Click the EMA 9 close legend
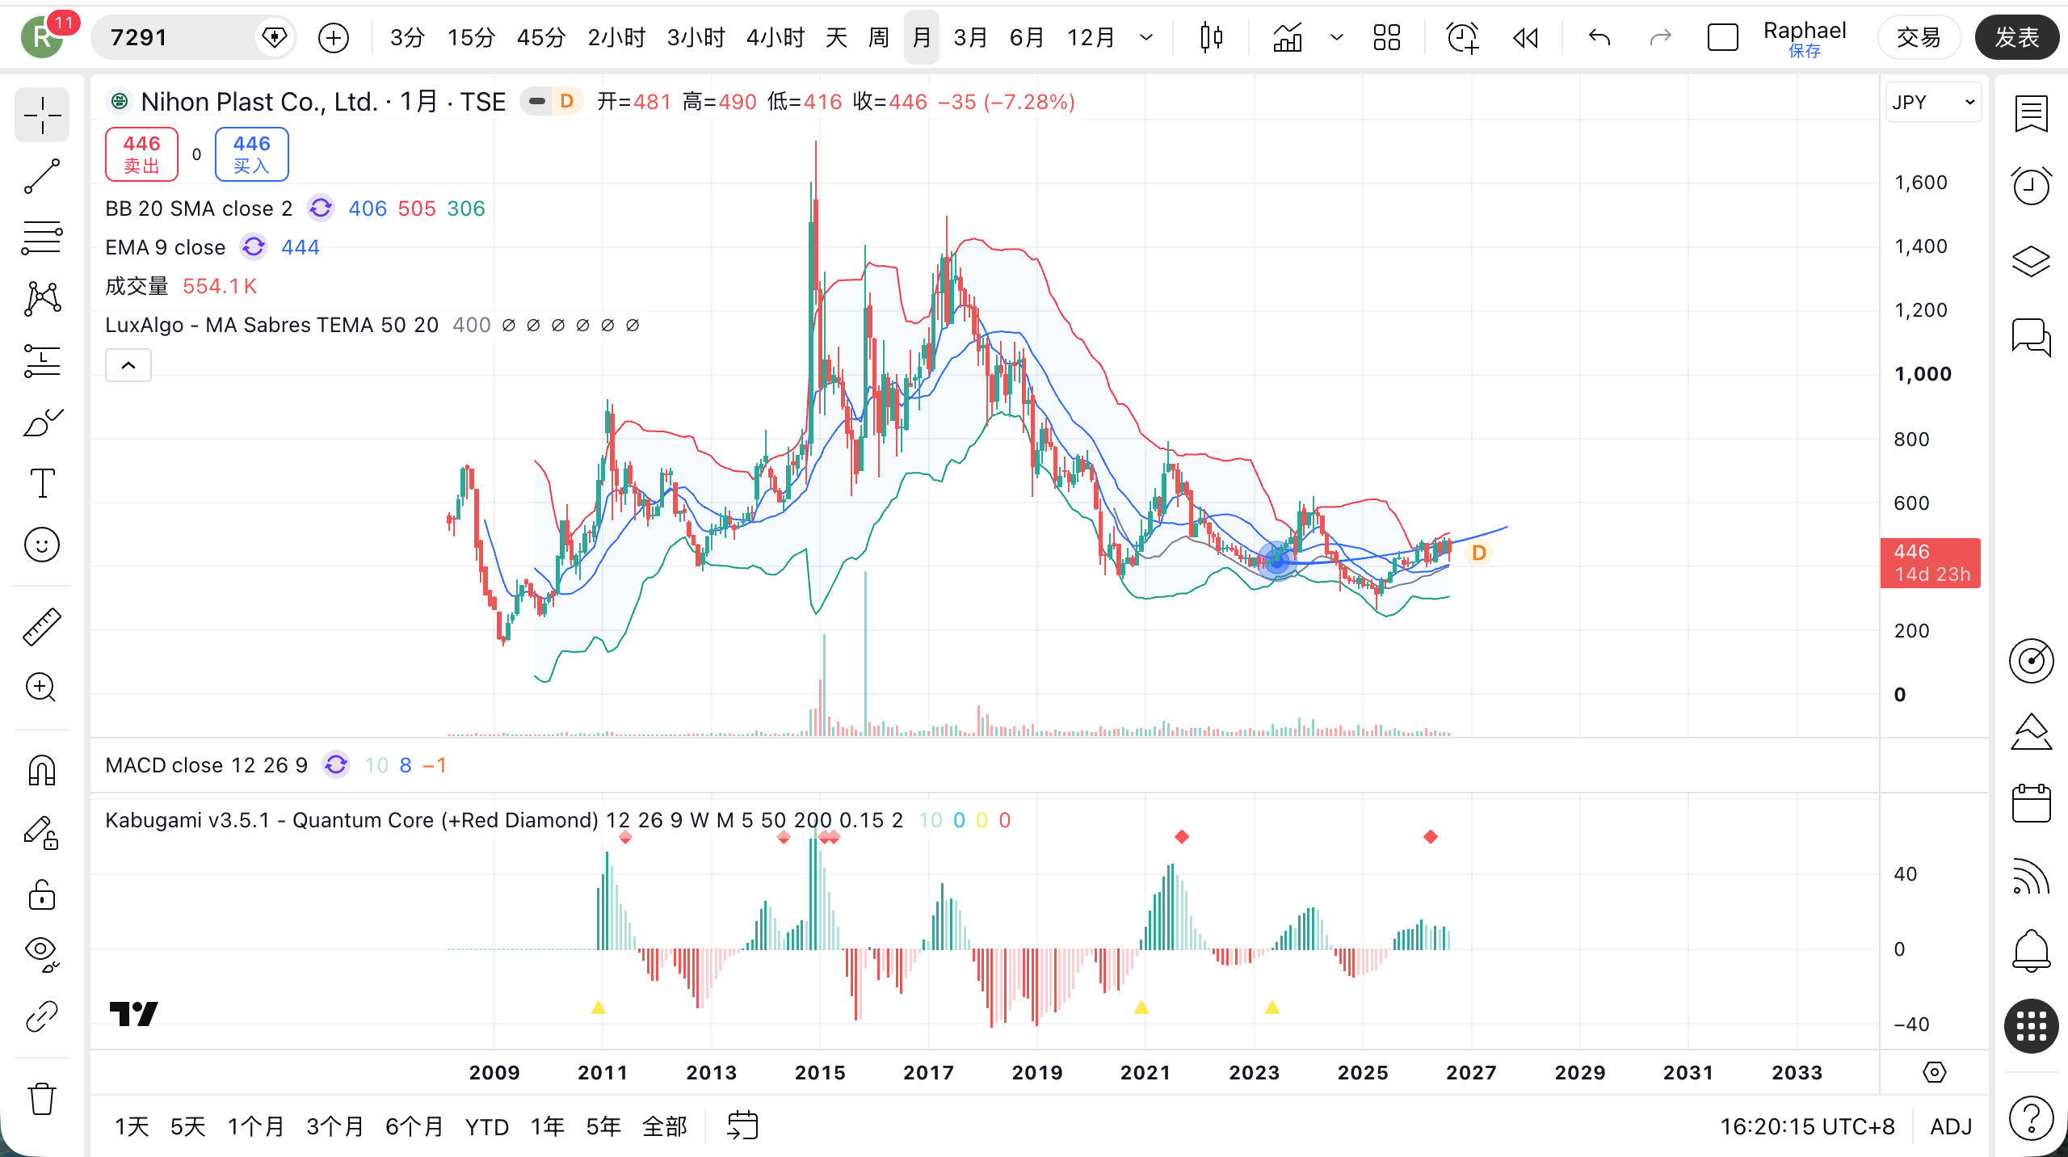This screenshot has width=2068, height=1157. pyautogui.click(x=166, y=247)
